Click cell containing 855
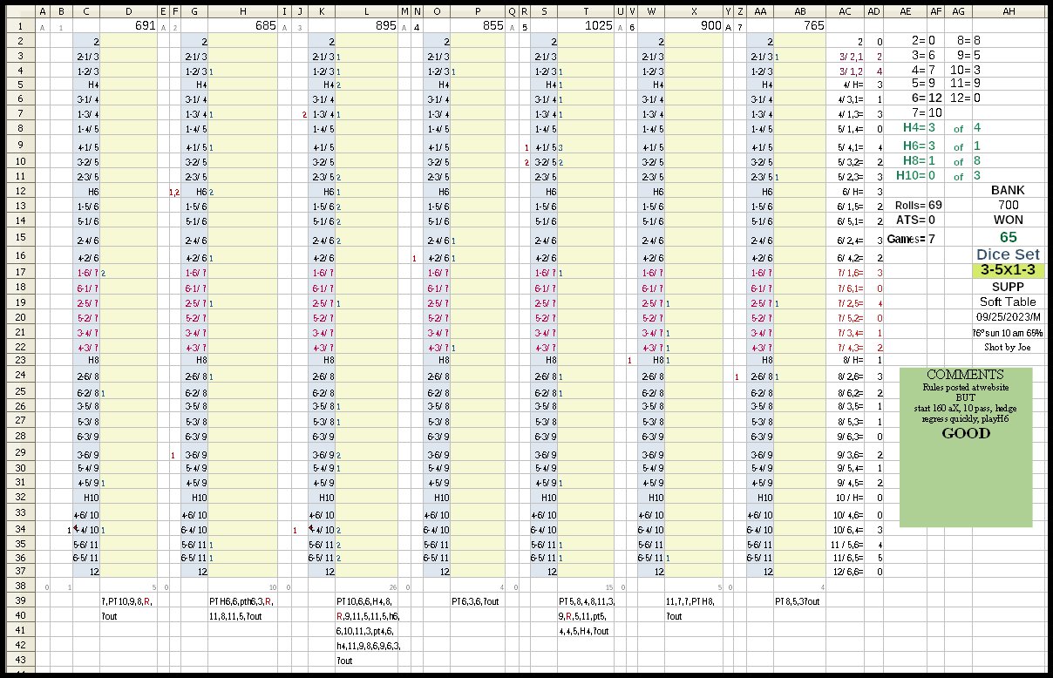This screenshot has width=1053, height=678. 479,26
